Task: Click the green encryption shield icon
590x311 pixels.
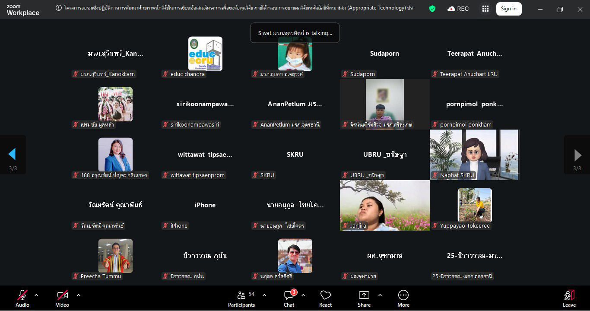Action: (x=432, y=9)
